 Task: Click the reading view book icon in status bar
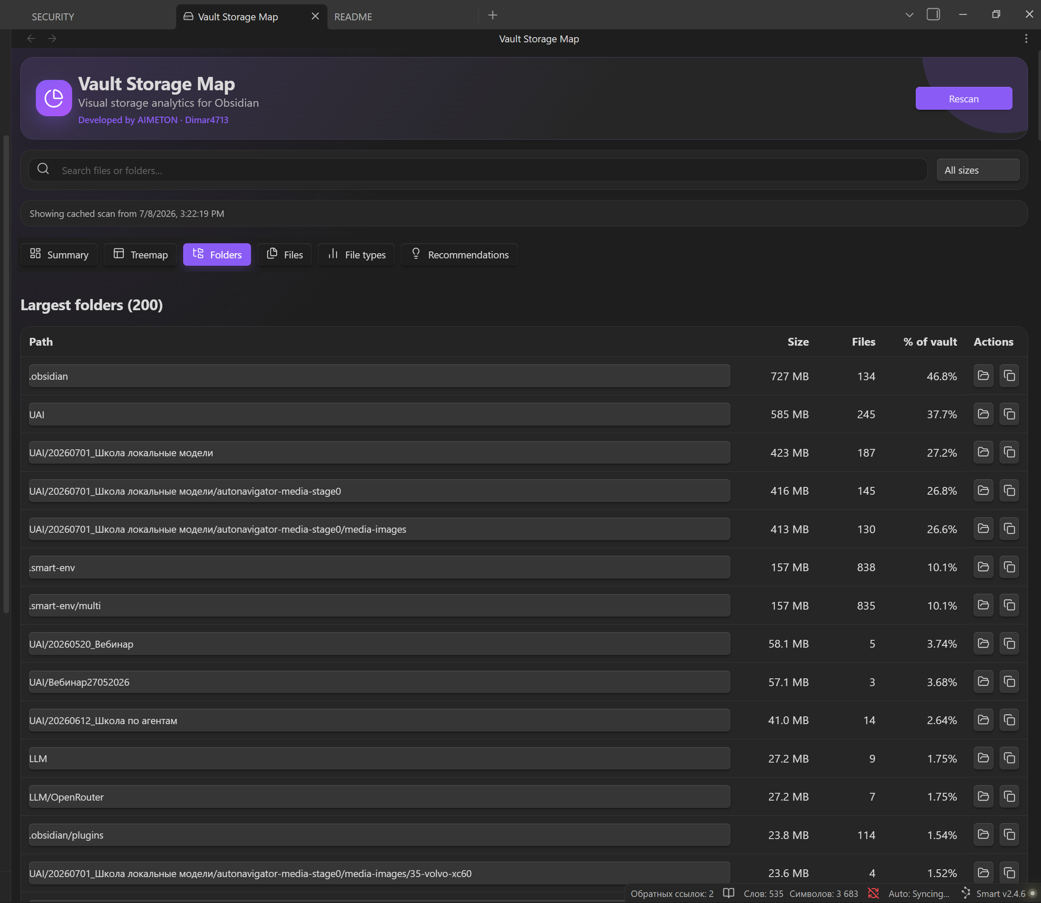(729, 893)
